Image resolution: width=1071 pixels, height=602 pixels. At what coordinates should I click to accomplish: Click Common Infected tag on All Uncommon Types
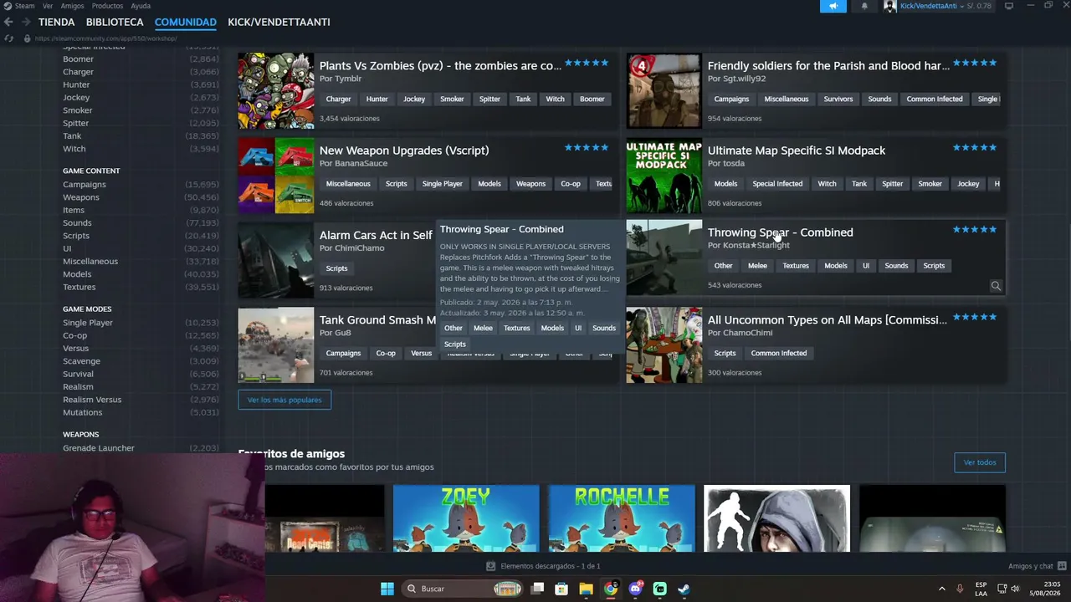(778, 353)
